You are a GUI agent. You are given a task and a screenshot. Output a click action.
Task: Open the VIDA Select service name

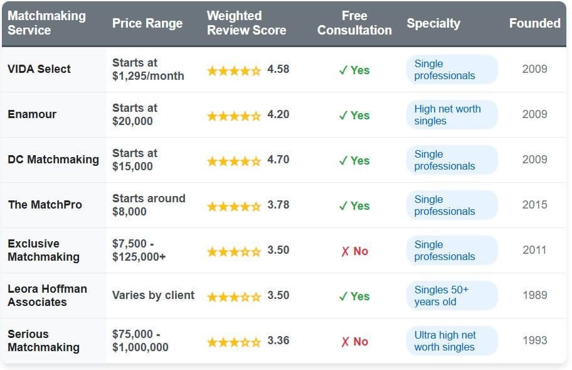pyautogui.click(x=40, y=69)
